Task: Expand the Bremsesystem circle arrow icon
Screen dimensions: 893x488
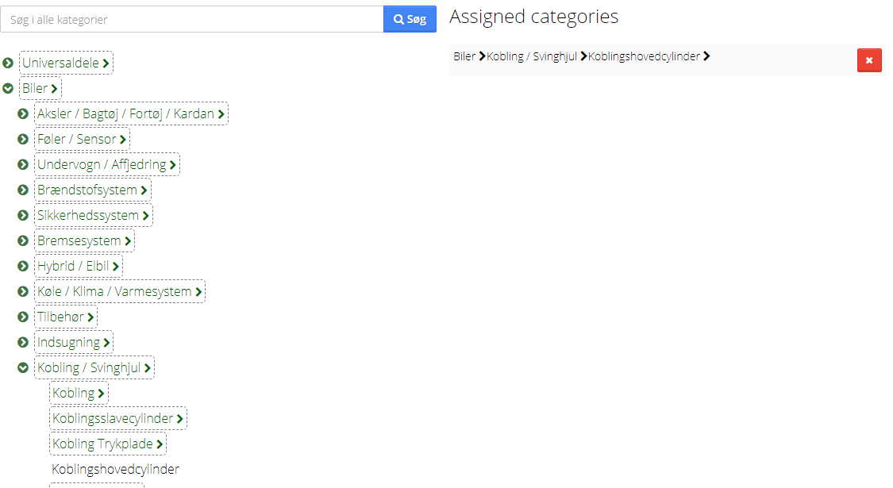Action: click(23, 241)
